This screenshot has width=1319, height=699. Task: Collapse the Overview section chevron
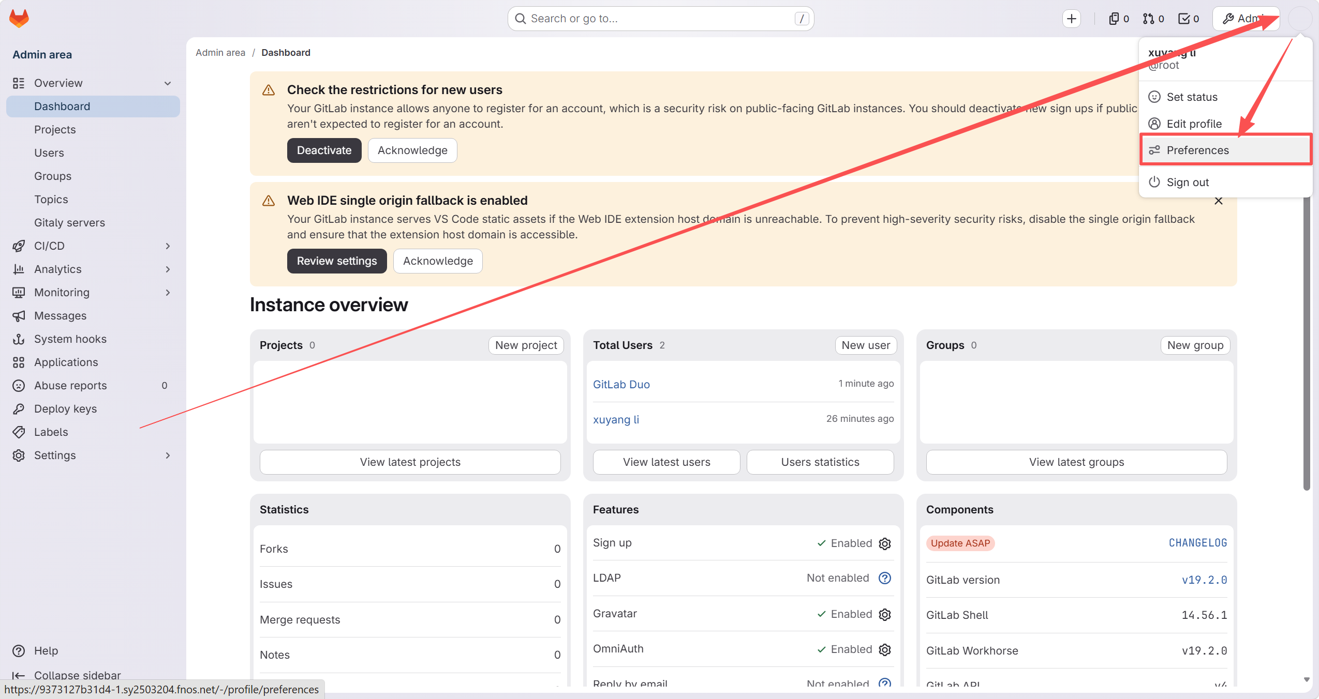click(x=168, y=83)
